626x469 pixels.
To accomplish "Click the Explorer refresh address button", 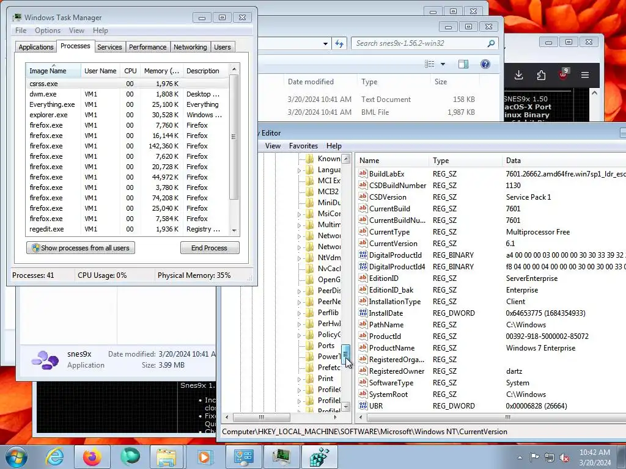I will 339,43.
